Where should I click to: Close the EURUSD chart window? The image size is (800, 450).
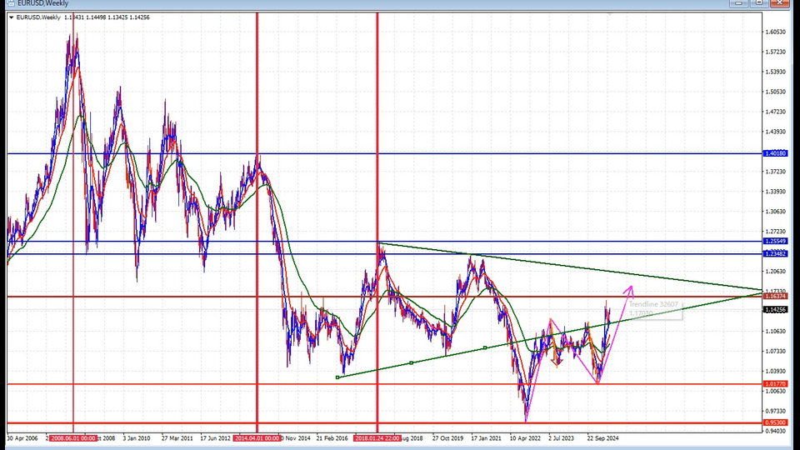tap(780, 3)
